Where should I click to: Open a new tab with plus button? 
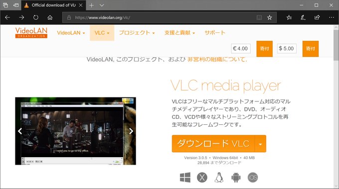tap(91, 5)
